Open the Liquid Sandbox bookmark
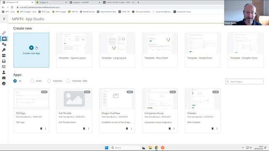269x151 pixels. coord(141,12)
